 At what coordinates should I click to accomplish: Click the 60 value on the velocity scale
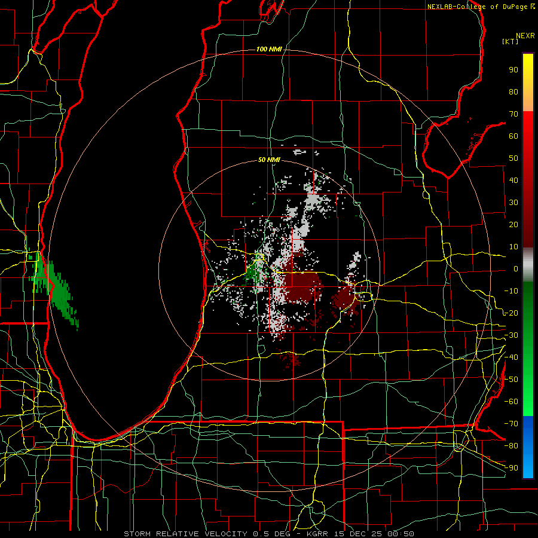tap(513, 136)
